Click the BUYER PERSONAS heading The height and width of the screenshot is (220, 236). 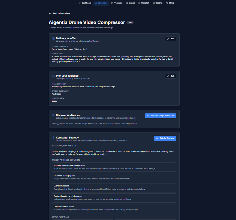coord(60,217)
